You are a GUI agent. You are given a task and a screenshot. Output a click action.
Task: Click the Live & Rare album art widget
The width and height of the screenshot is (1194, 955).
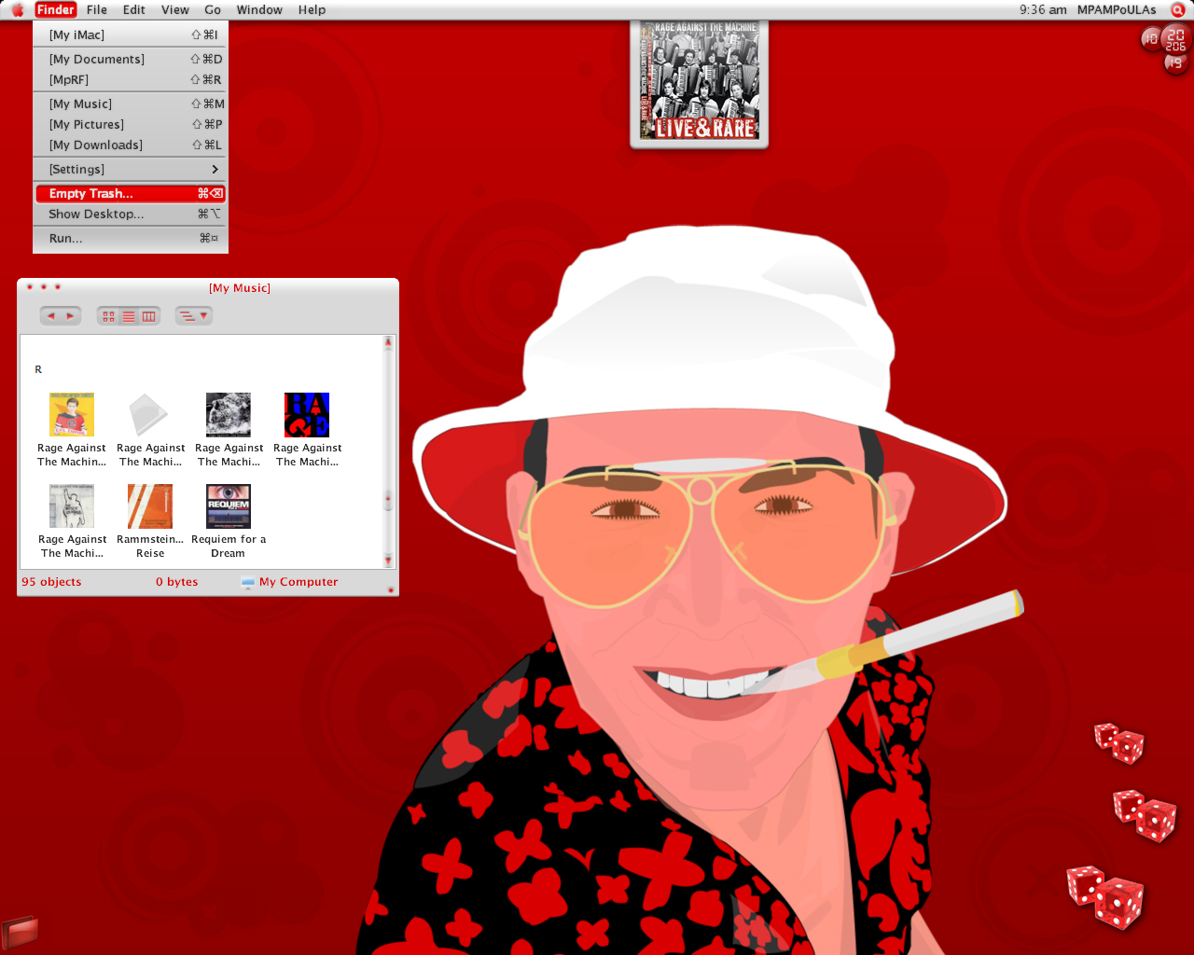click(700, 83)
